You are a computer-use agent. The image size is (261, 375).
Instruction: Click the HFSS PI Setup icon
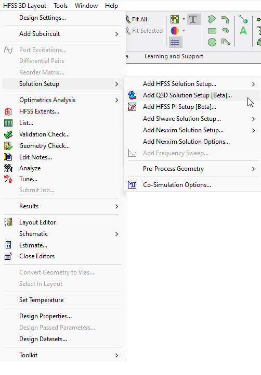[132, 107]
